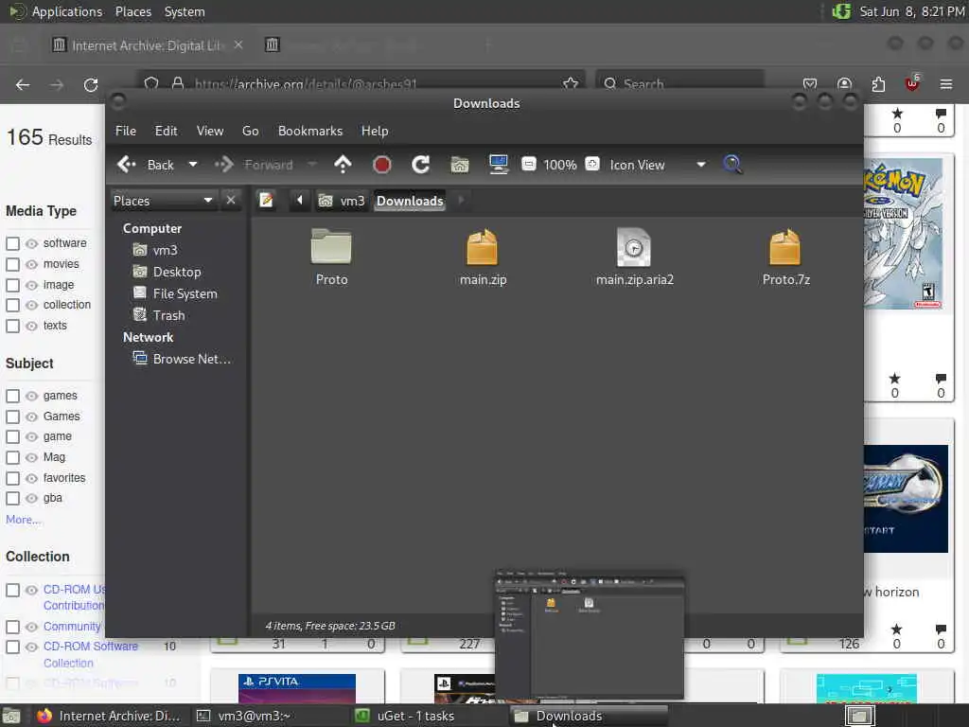Check the texts media type filter

click(x=12, y=326)
